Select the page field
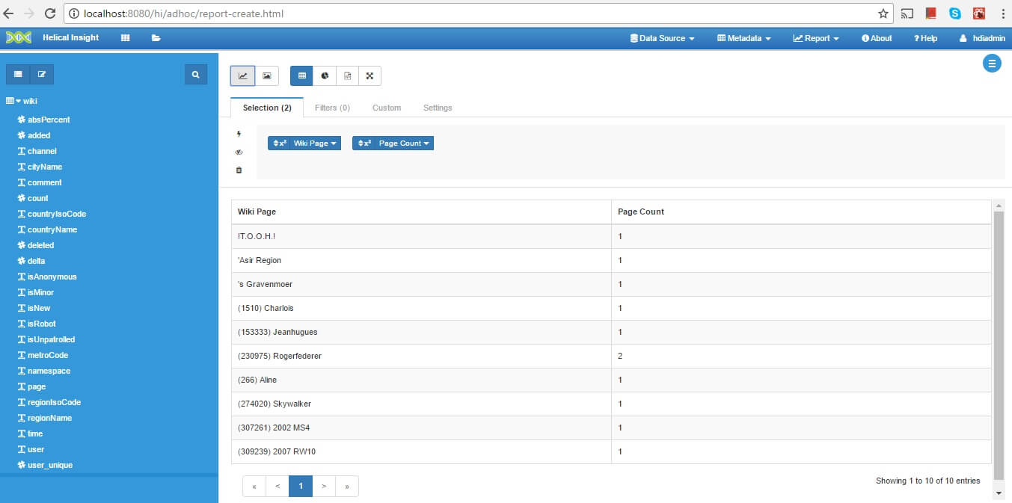 click(x=37, y=386)
